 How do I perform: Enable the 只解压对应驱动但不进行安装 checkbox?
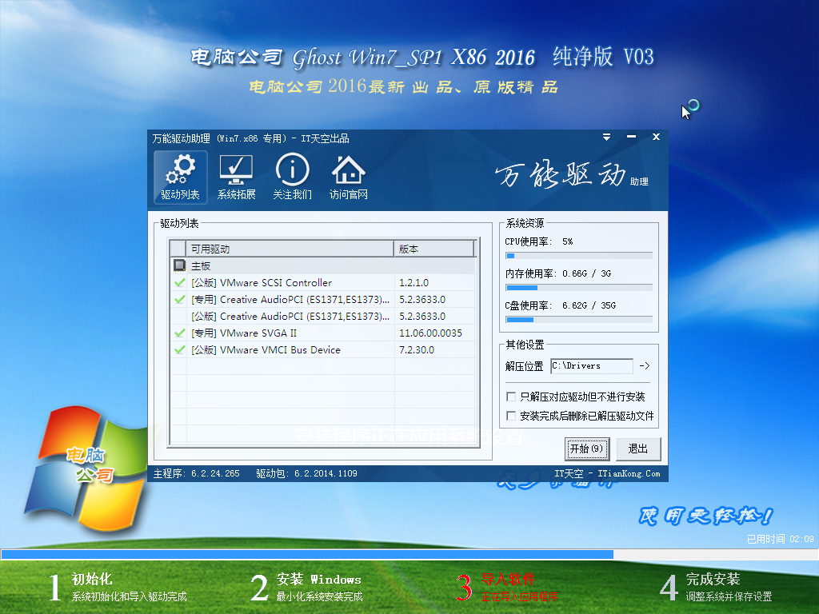(509, 396)
